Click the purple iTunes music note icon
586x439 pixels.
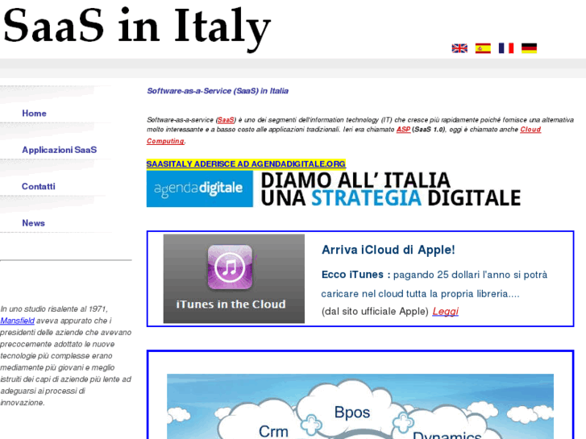[230, 267]
